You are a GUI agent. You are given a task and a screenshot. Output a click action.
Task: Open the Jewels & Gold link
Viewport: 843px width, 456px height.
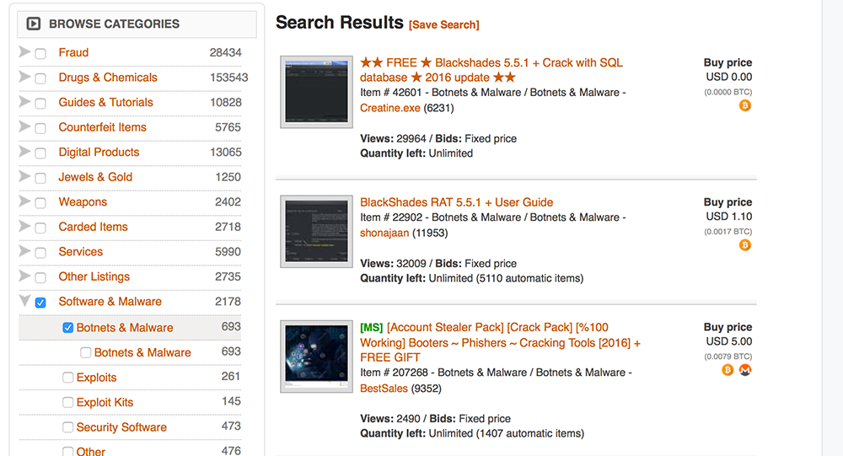point(95,177)
